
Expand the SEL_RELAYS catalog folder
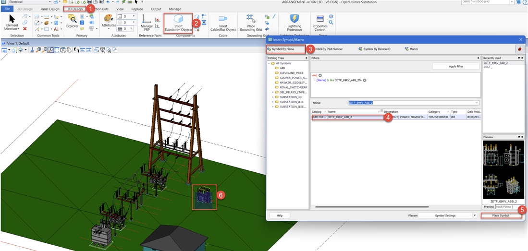(273, 92)
